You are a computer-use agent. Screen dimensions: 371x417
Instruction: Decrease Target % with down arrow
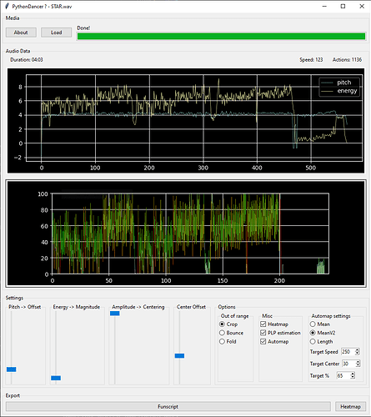click(x=353, y=377)
